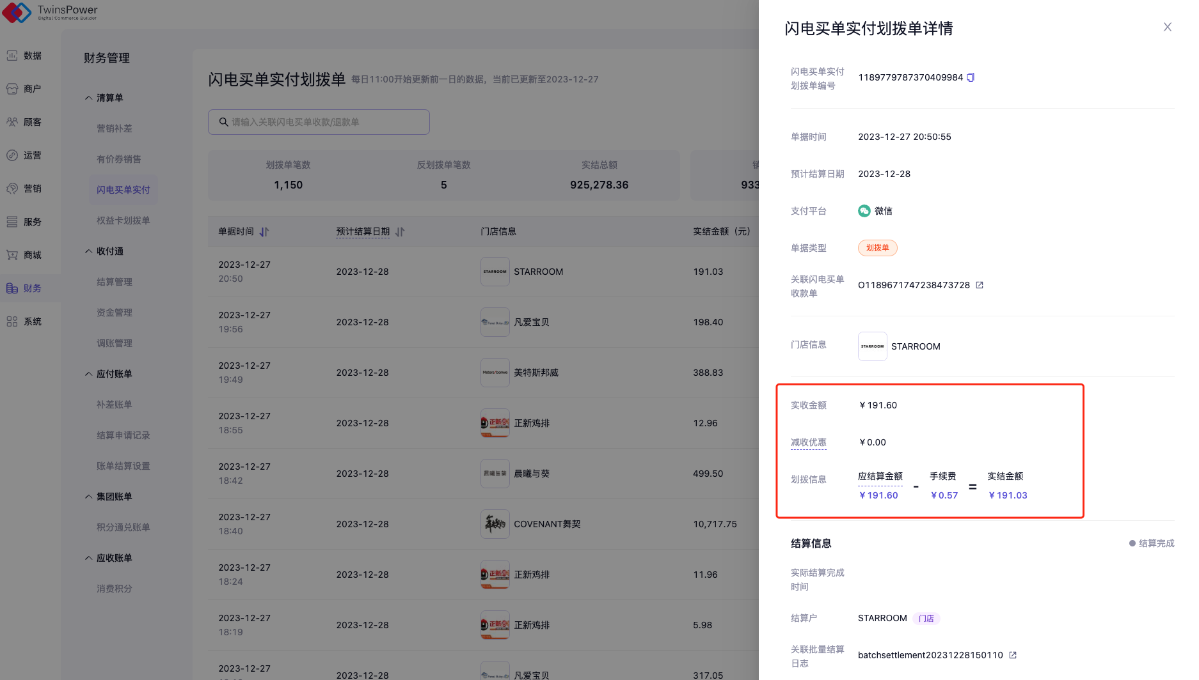Click the order search input field
1199x680 pixels.
pyautogui.click(x=319, y=122)
